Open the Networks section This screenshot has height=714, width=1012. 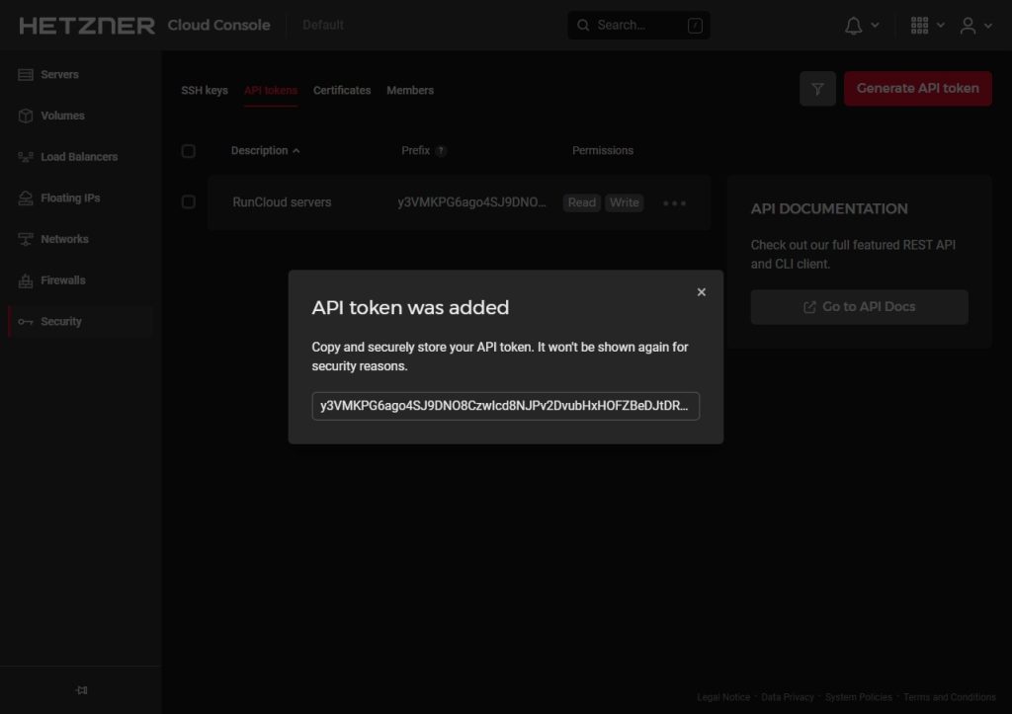click(x=63, y=238)
